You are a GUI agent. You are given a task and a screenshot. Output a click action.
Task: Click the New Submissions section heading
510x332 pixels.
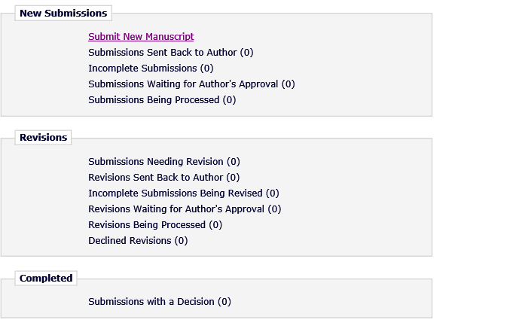[63, 13]
